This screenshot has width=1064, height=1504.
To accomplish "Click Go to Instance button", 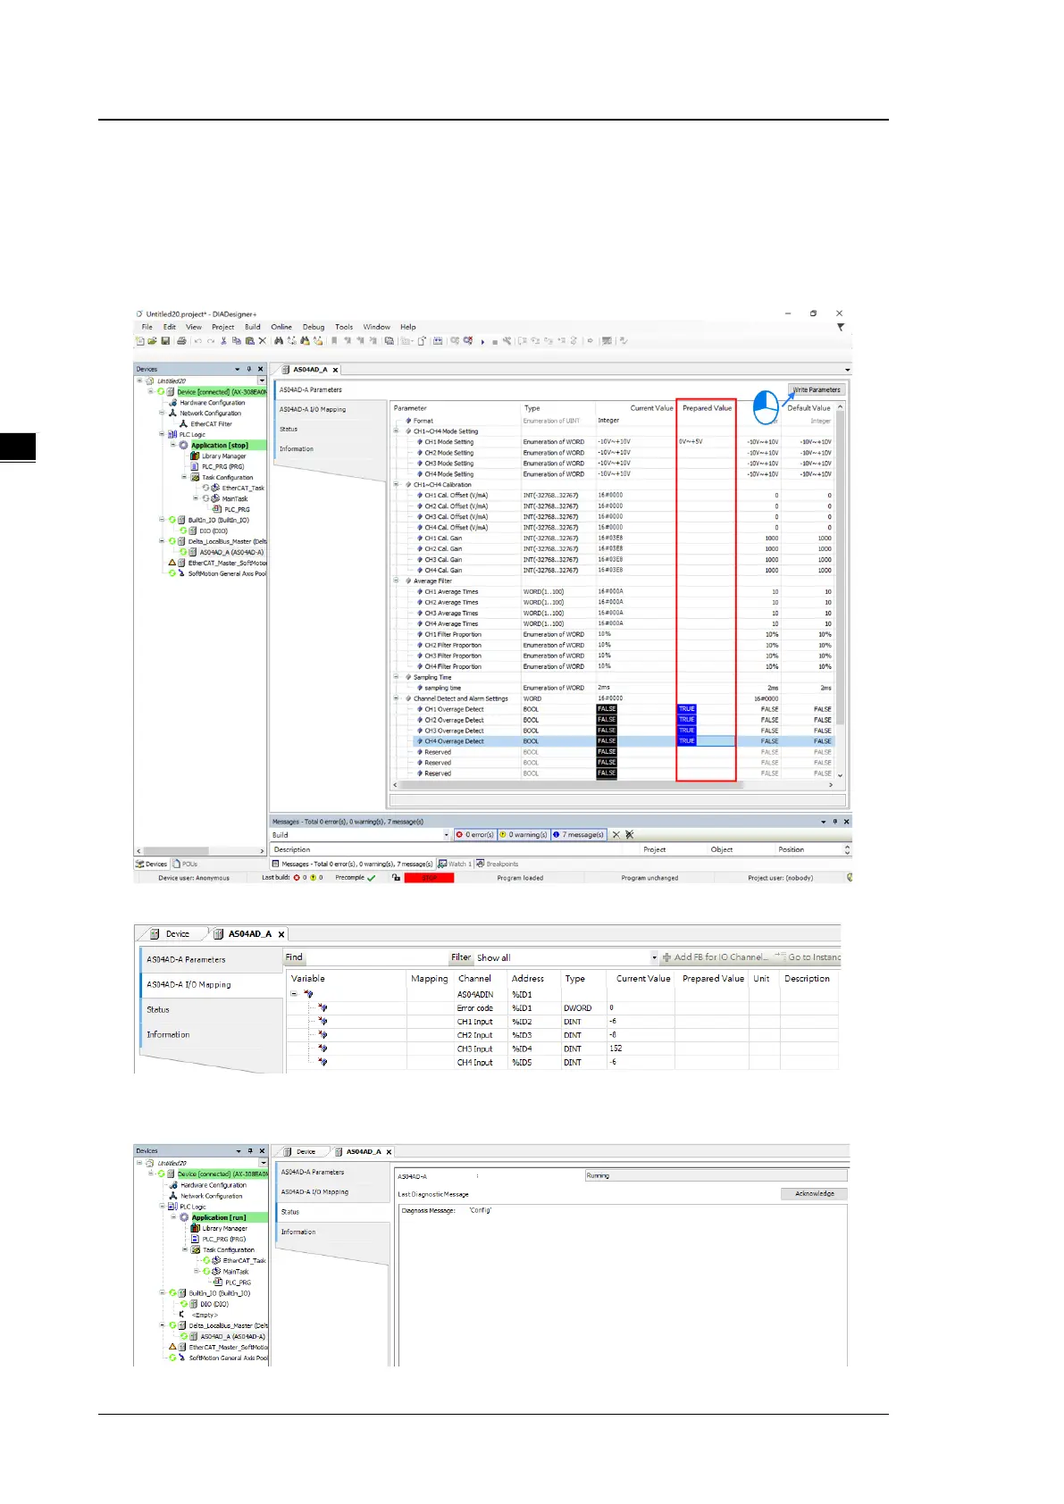I will pyautogui.click(x=808, y=957).
